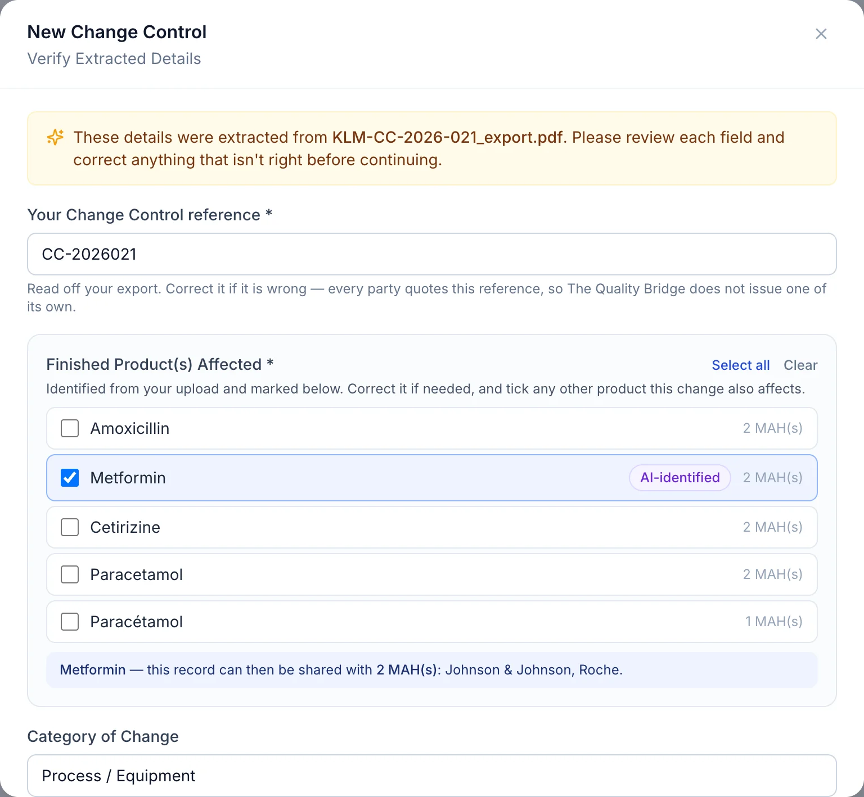Image resolution: width=864 pixels, height=797 pixels.
Task: Click the 1 MAH(s) count for Paracétamol
Action: [773, 622]
